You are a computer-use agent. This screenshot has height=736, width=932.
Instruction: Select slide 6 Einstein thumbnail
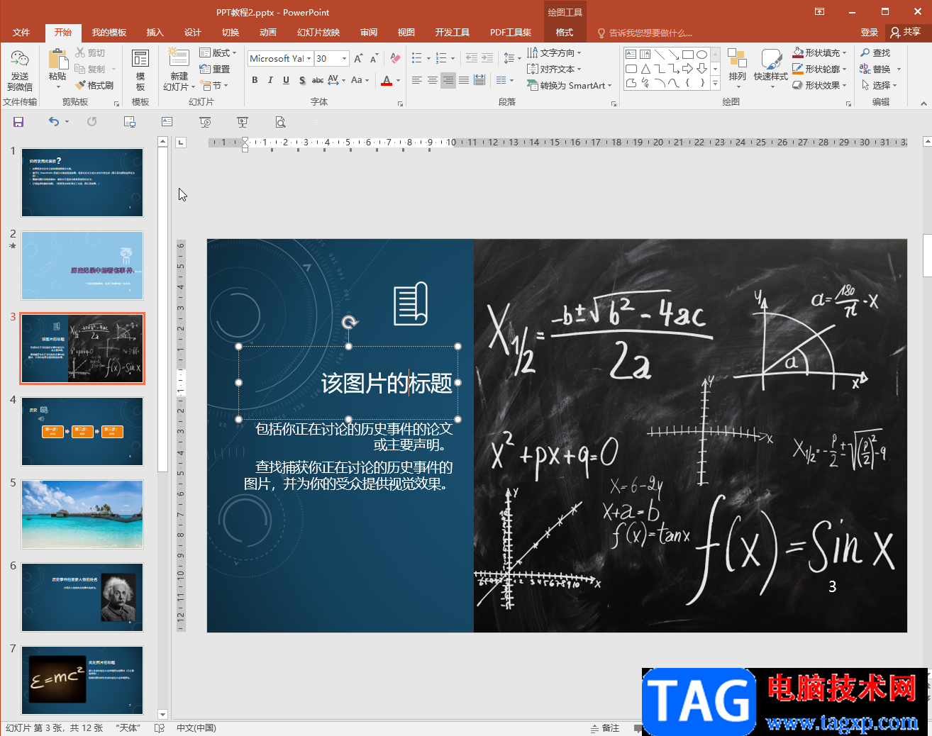pos(82,597)
